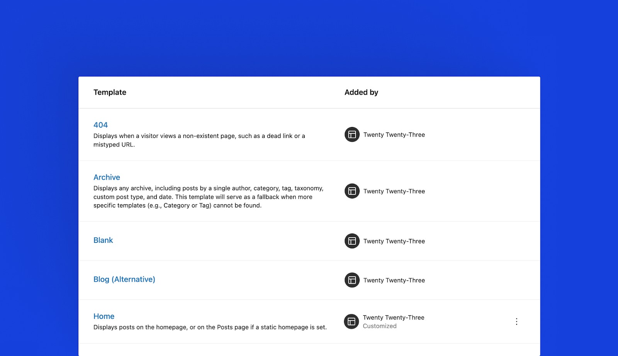618x356 pixels.
Task: Open the Blank template link
Action: [x=103, y=240]
